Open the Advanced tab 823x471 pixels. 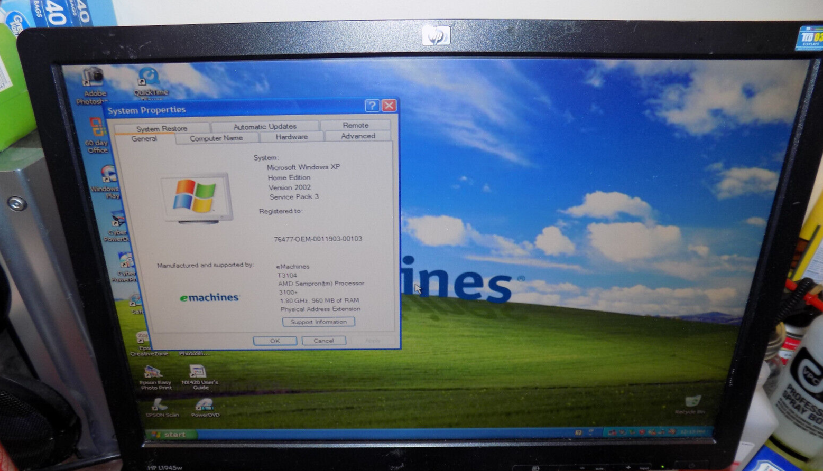358,136
